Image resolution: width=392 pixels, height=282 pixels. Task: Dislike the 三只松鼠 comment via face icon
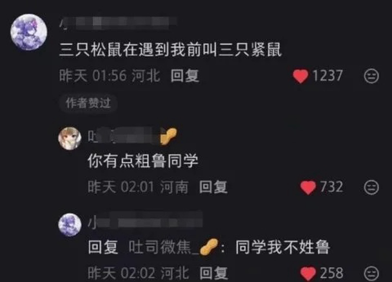(371, 76)
